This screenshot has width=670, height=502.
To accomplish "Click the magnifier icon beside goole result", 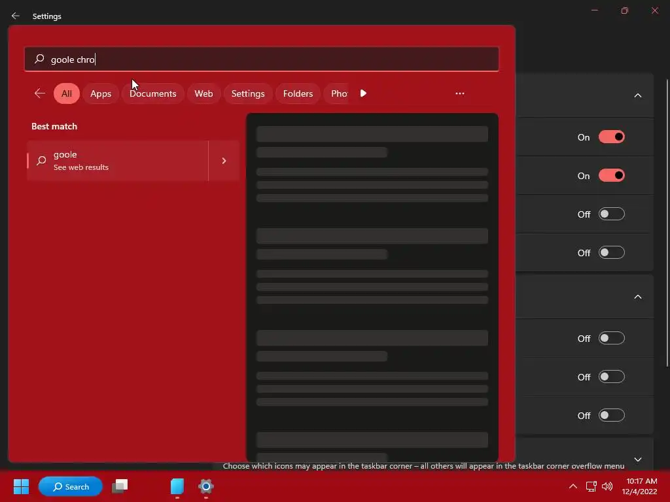I will (x=41, y=161).
